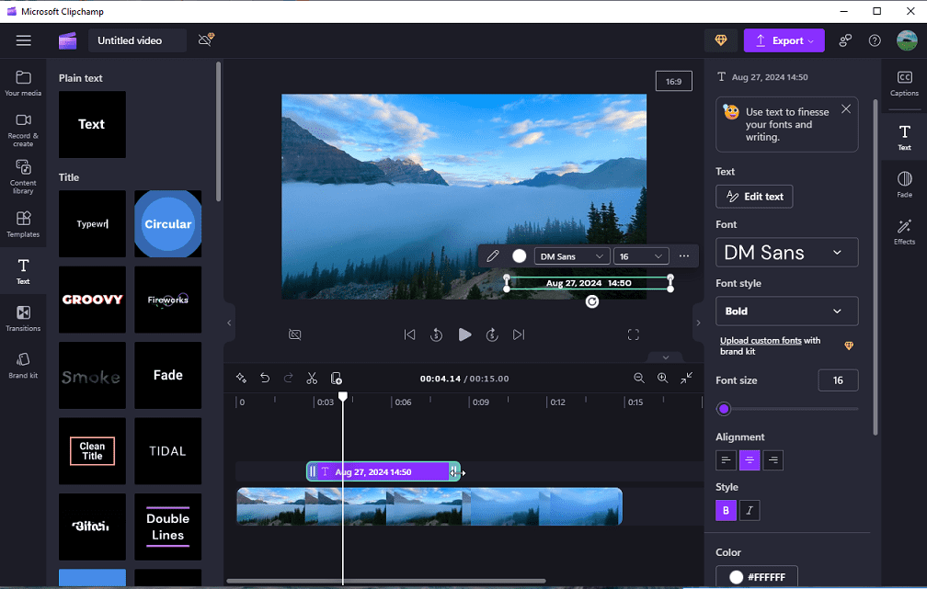Click the auto compose sparkle icon in timeline
Screen dimensions: 927x589
241,378
